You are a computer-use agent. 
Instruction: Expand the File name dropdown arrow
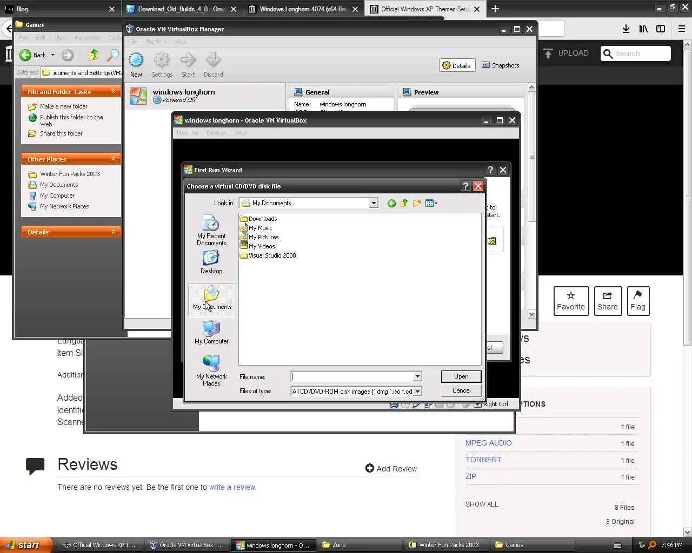[417, 376]
